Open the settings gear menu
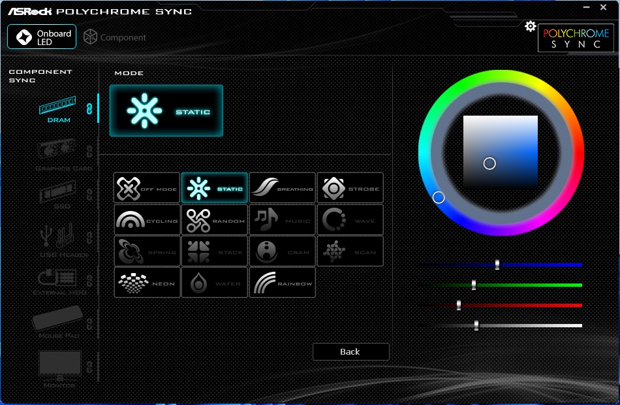620x405 pixels. coord(531,25)
